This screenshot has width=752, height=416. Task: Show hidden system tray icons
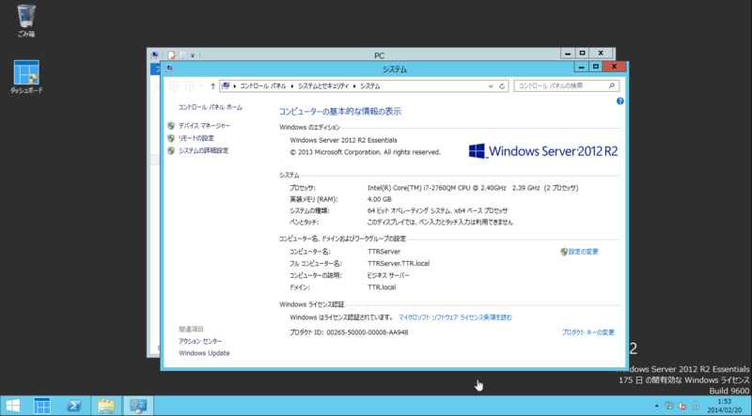tap(656, 406)
